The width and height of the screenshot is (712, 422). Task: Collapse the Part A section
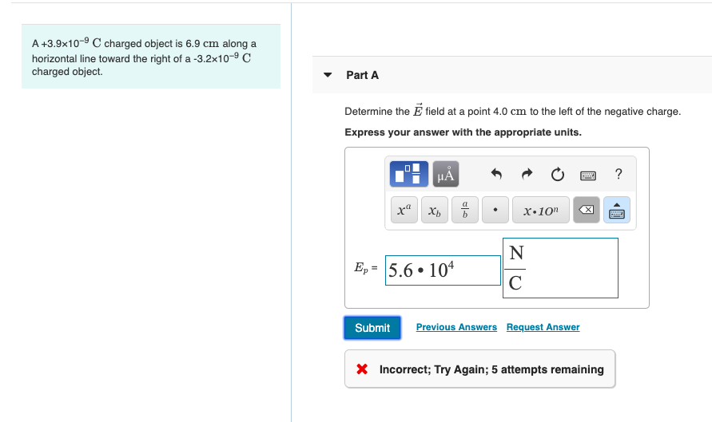pos(328,75)
